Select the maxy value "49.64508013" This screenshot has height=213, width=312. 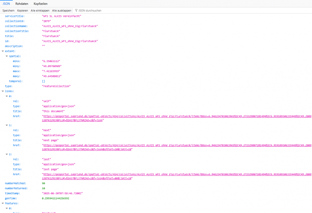[52, 76]
